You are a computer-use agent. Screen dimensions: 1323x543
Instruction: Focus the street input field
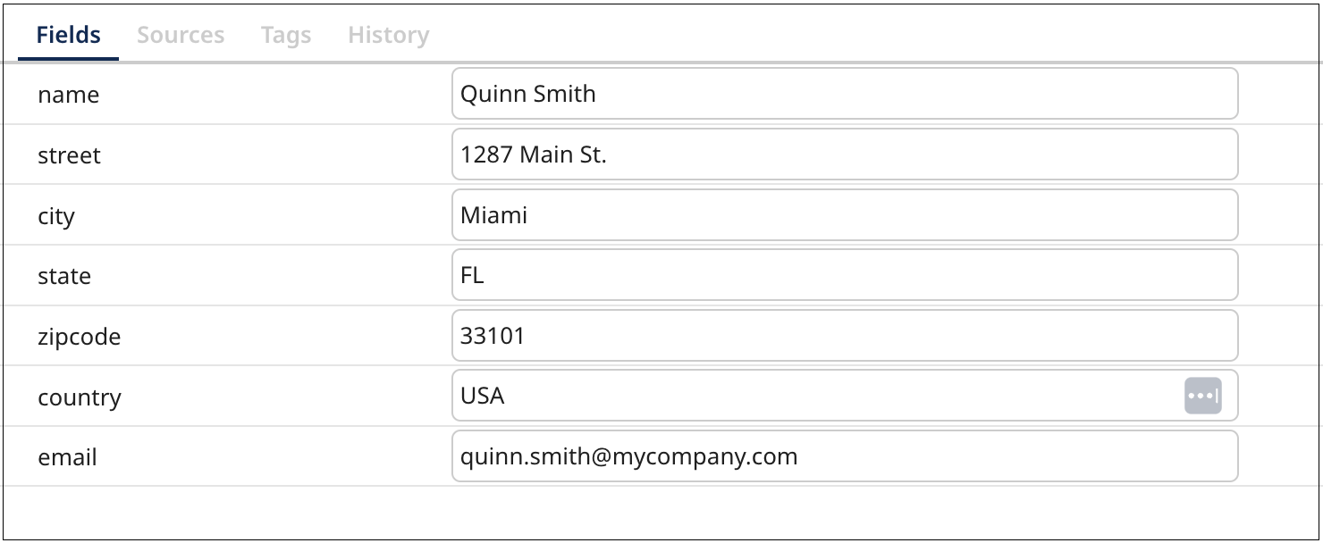click(x=844, y=155)
